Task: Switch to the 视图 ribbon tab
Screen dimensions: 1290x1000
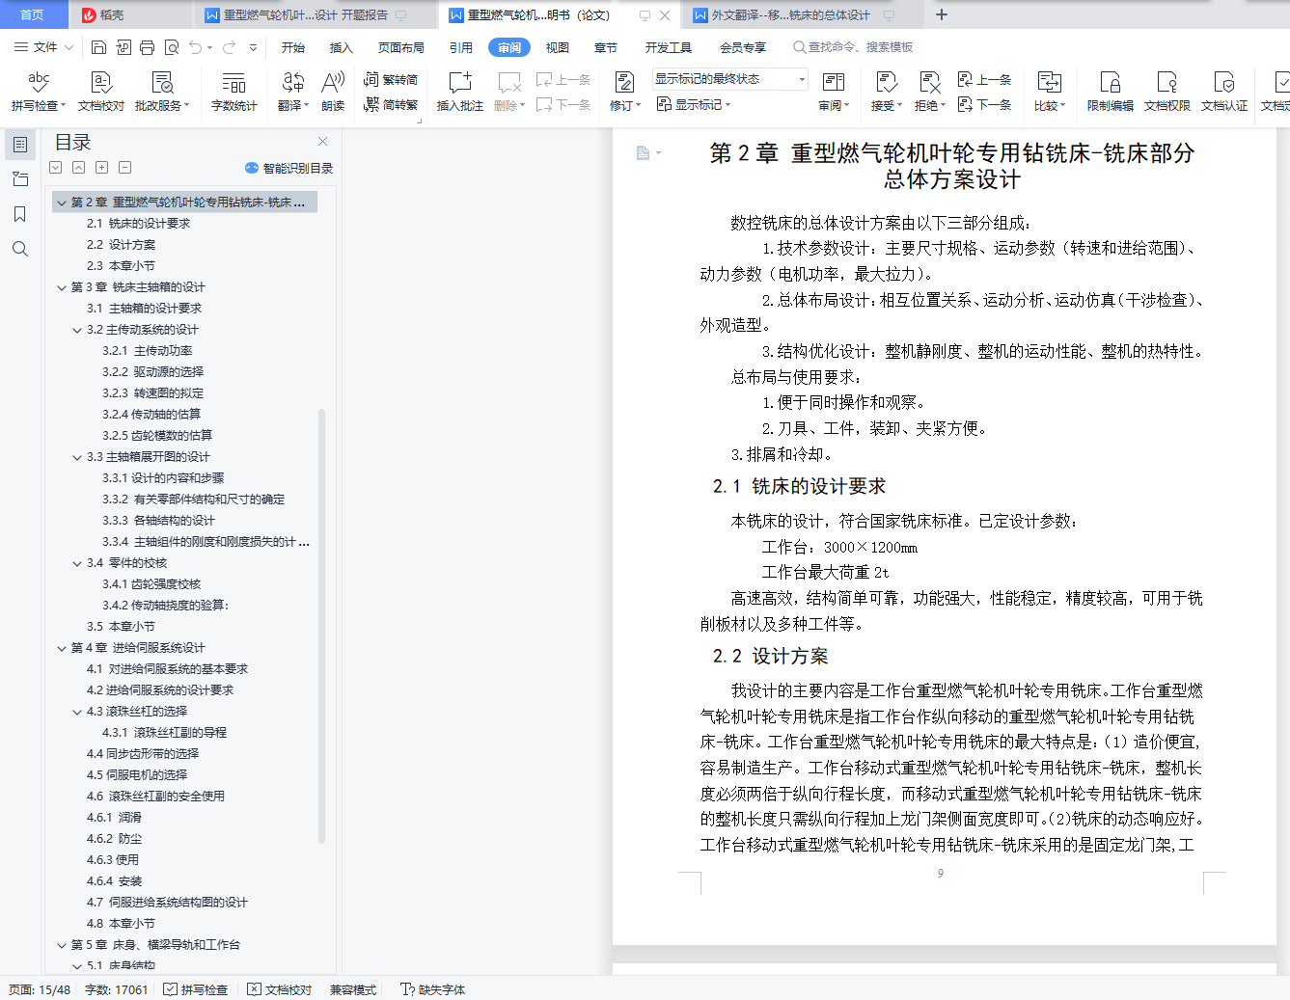Action: [558, 47]
